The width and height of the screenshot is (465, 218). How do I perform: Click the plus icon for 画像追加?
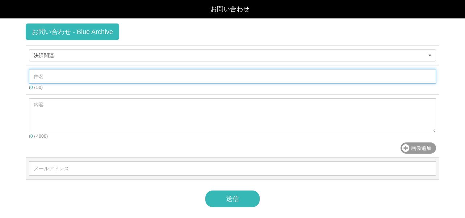(406, 148)
